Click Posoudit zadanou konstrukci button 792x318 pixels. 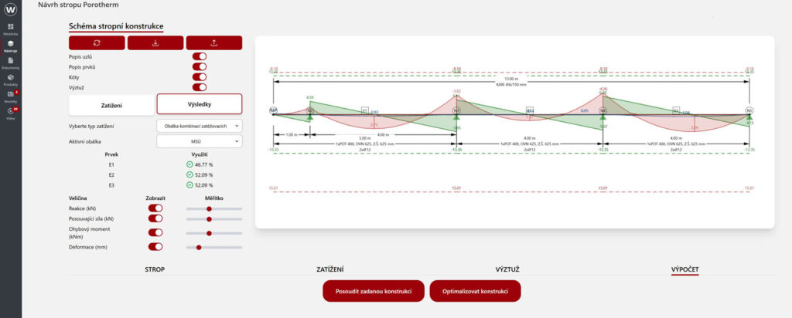[x=374, y=291]
